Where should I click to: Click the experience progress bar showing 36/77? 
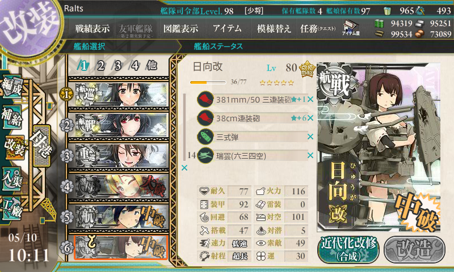click(x=208, y=82)
